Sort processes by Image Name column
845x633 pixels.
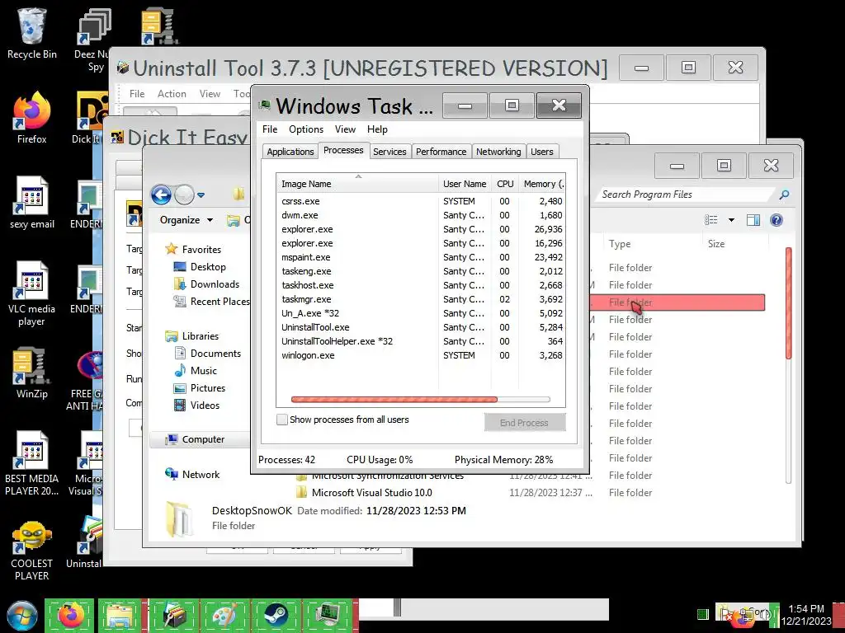click(357, 184)
